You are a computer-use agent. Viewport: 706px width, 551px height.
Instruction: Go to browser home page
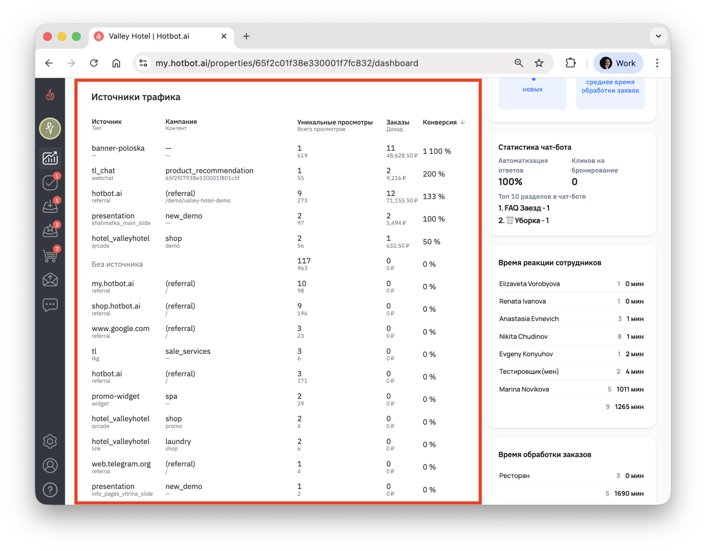pyautogui.click(x=116, y=63)
